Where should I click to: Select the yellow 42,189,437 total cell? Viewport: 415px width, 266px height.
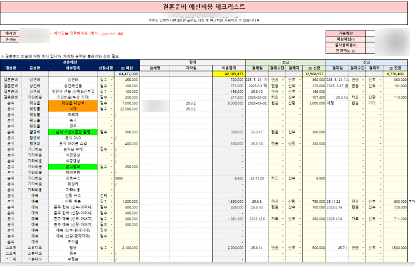(229, 74)
